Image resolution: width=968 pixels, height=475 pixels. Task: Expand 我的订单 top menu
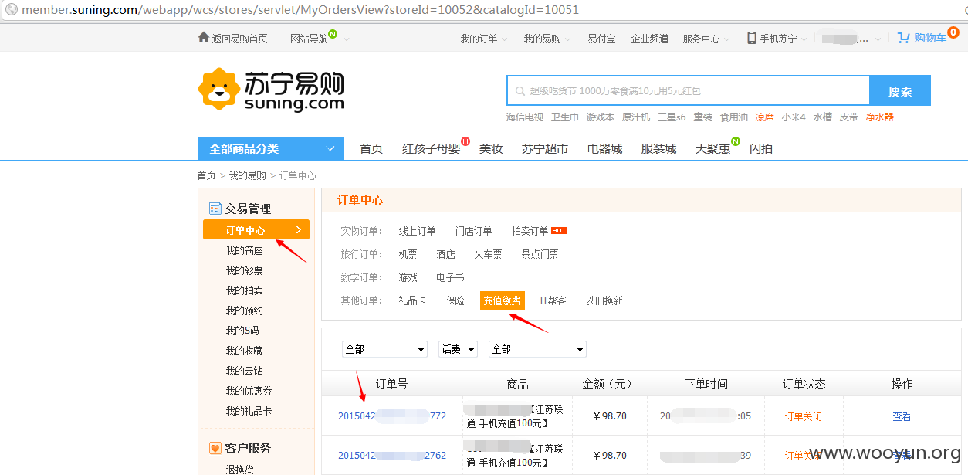[484, 39]
